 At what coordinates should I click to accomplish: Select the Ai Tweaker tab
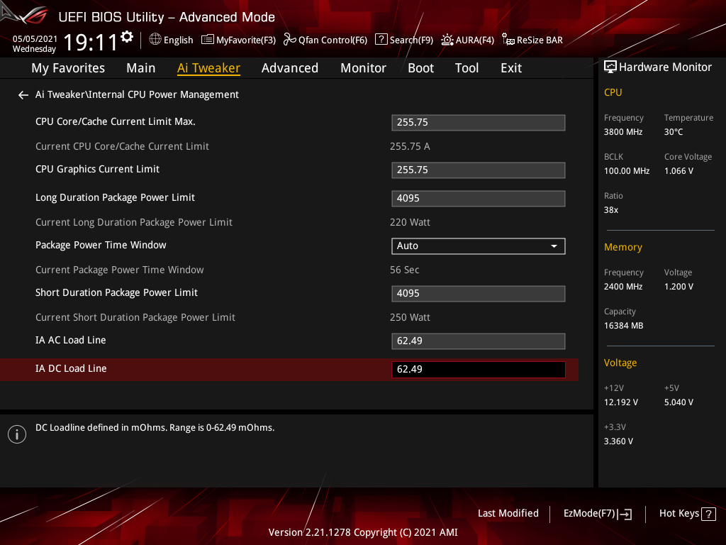(208, 68)
